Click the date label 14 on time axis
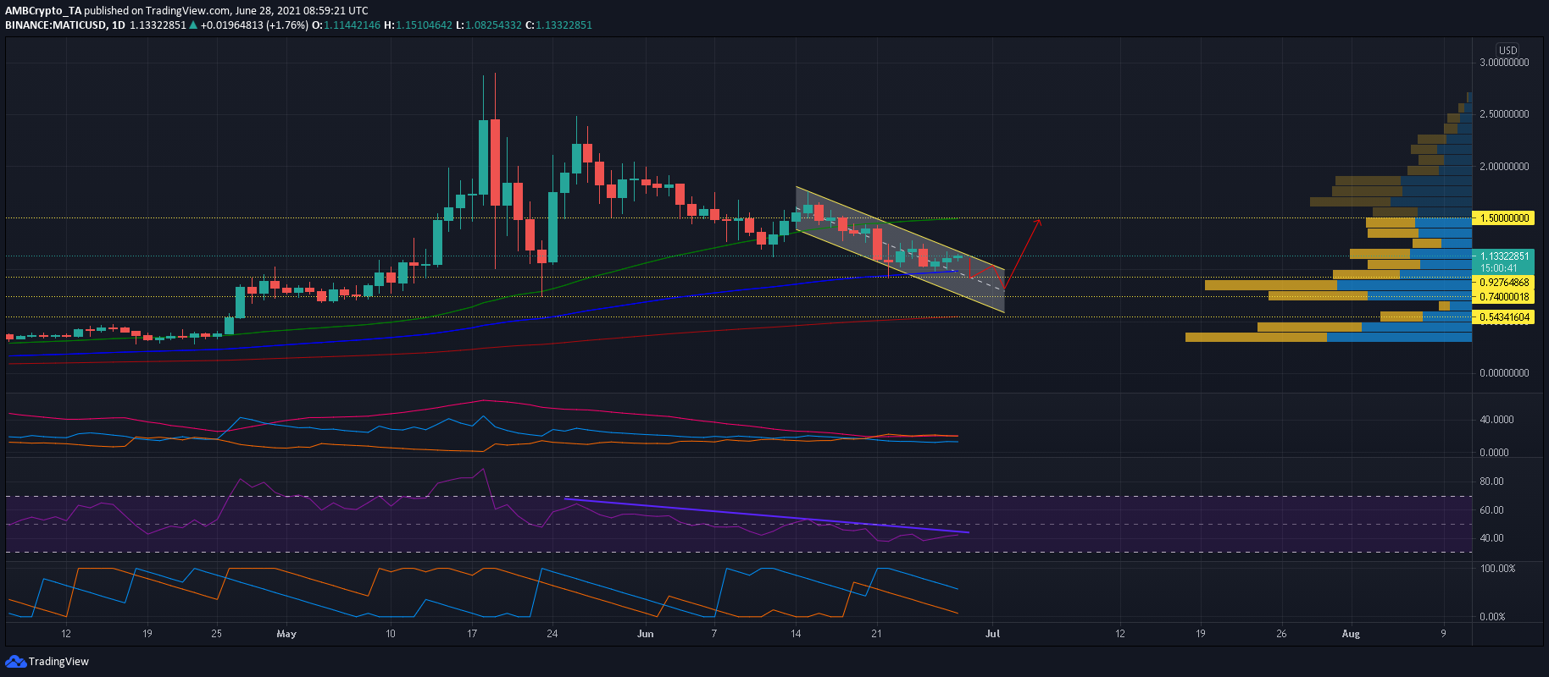1549x677 pixels. pos(796,634)
